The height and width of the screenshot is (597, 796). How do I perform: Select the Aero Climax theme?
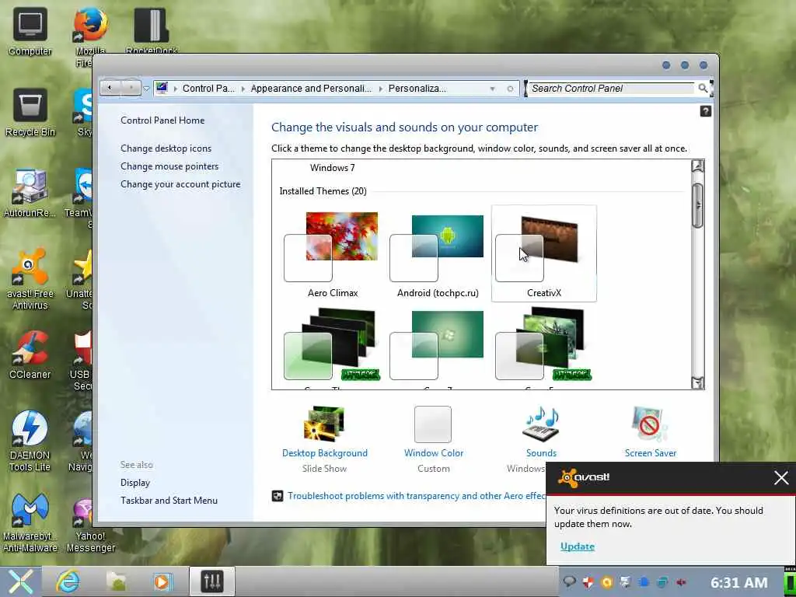[x=333, y=254]
